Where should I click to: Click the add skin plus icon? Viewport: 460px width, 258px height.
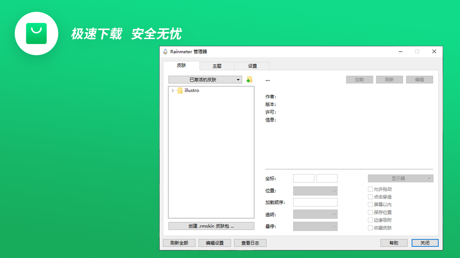coord(249,80)
